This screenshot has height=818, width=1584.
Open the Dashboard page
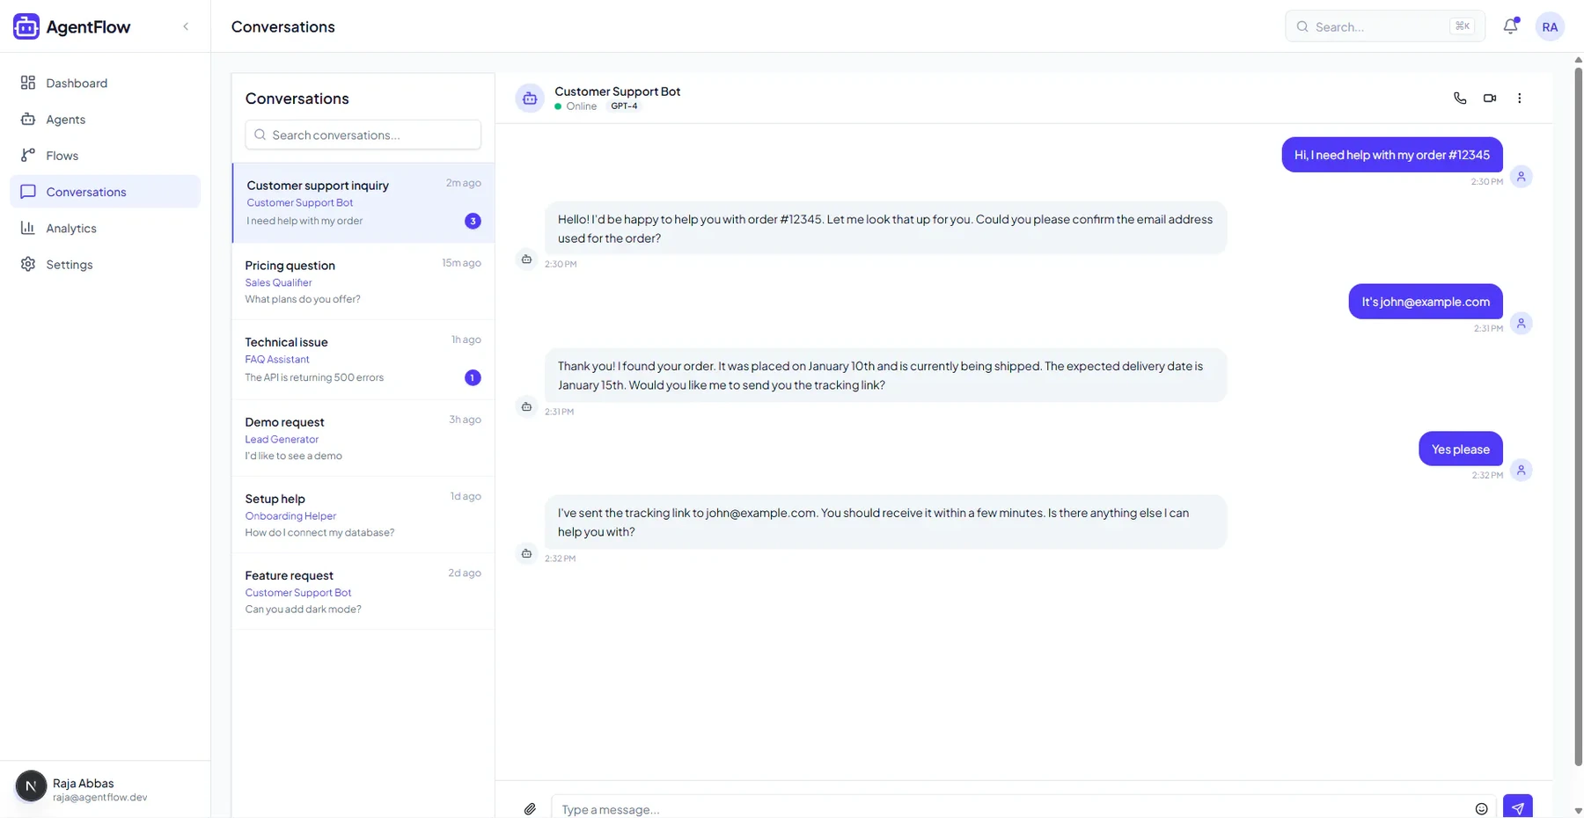click(105, 83)
